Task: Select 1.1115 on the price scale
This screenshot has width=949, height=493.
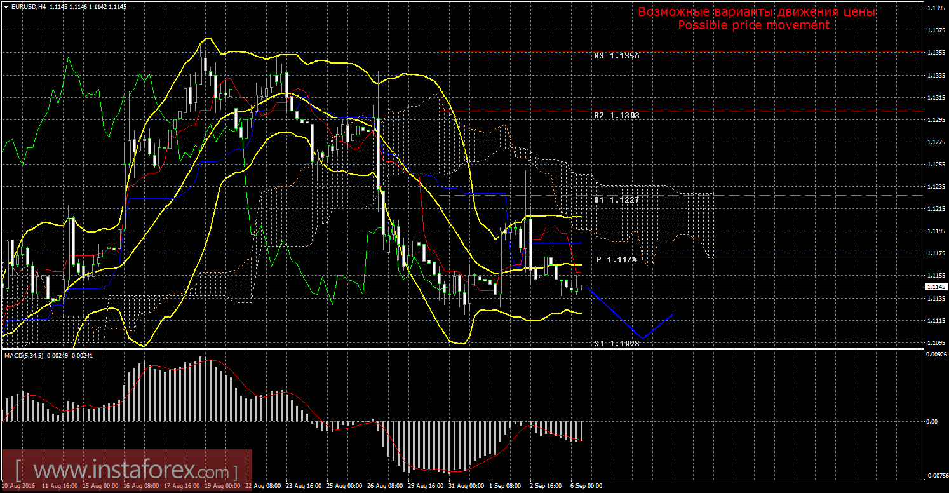Action: [936, 320]
